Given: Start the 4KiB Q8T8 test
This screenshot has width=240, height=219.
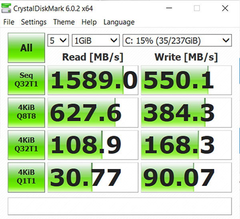Looking at the screenshot, I should click(x=26, y=112).
